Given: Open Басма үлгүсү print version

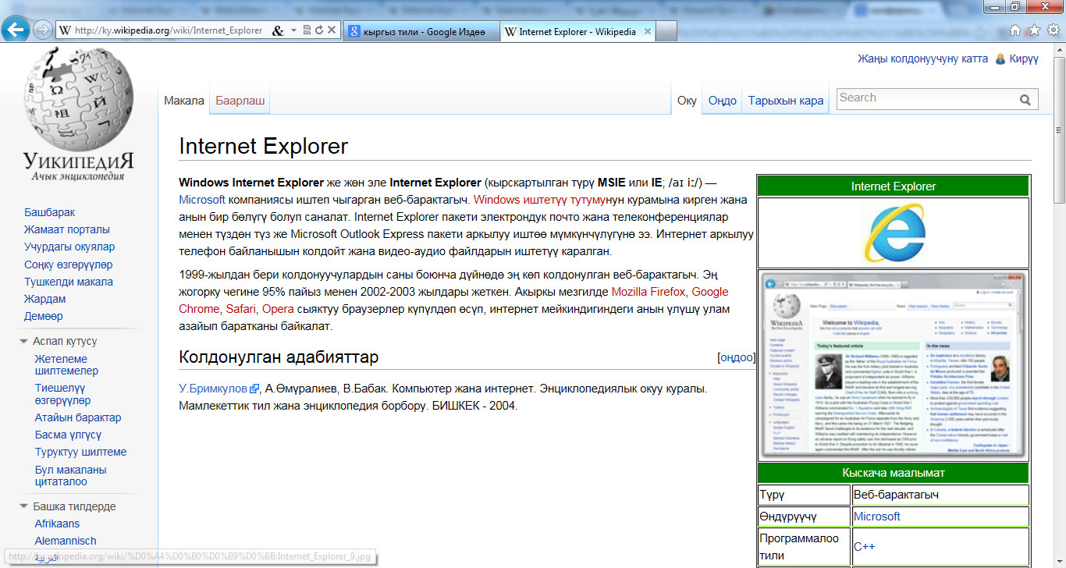Looking at the screenshot, I should coord(68,435).
